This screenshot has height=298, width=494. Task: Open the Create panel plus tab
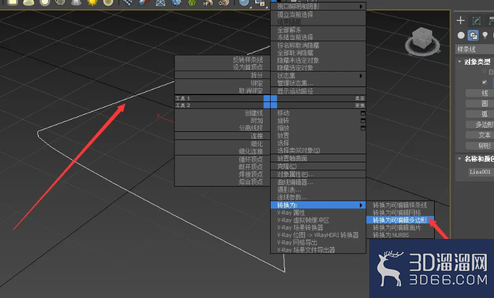click(x=460, y=21)
